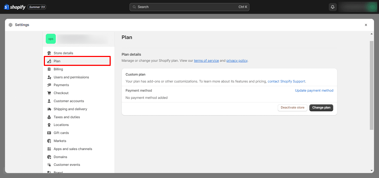This screenshot has height=178, width=379.
Task: Click the Billing money icon in sidebar
Action: click(49, 69)
